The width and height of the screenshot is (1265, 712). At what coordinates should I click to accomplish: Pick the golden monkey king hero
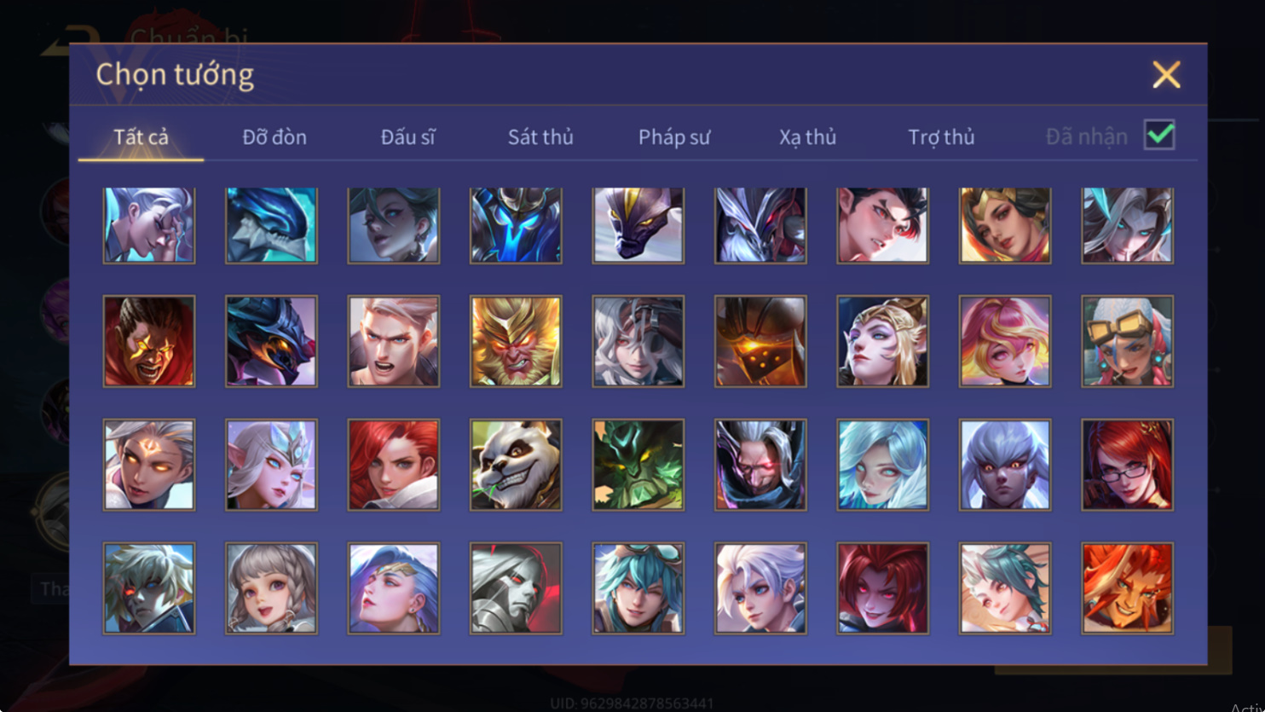(516, 341)
